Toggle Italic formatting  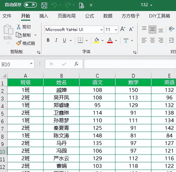pos(56,40)
